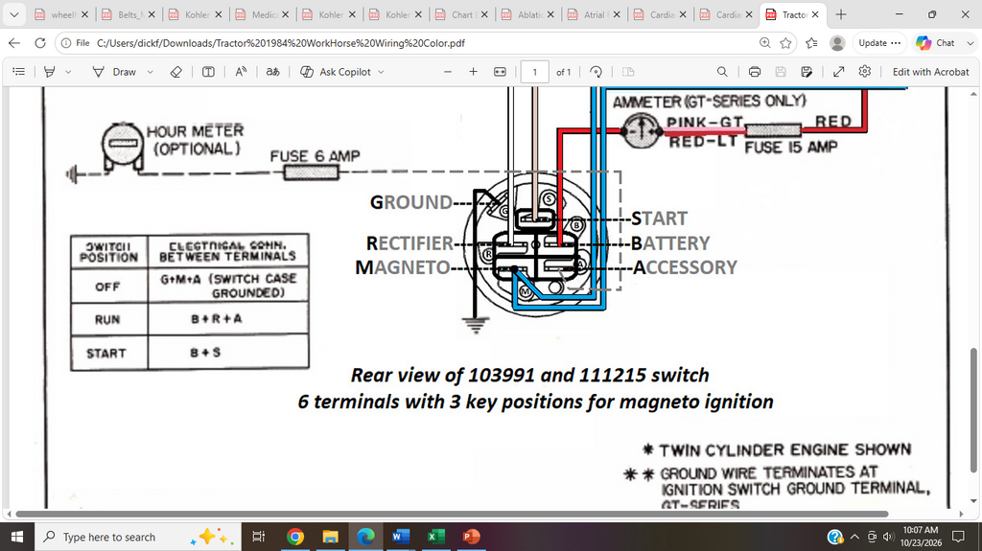This screenshot has height=551, width=982.
Task: Click the taskbar search box
Action: coord(138,537)
